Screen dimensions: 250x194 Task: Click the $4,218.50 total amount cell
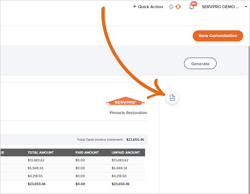coord(36,176)
